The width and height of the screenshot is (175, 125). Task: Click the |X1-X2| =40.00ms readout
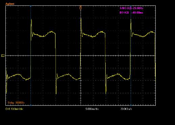tap(131, 12)
